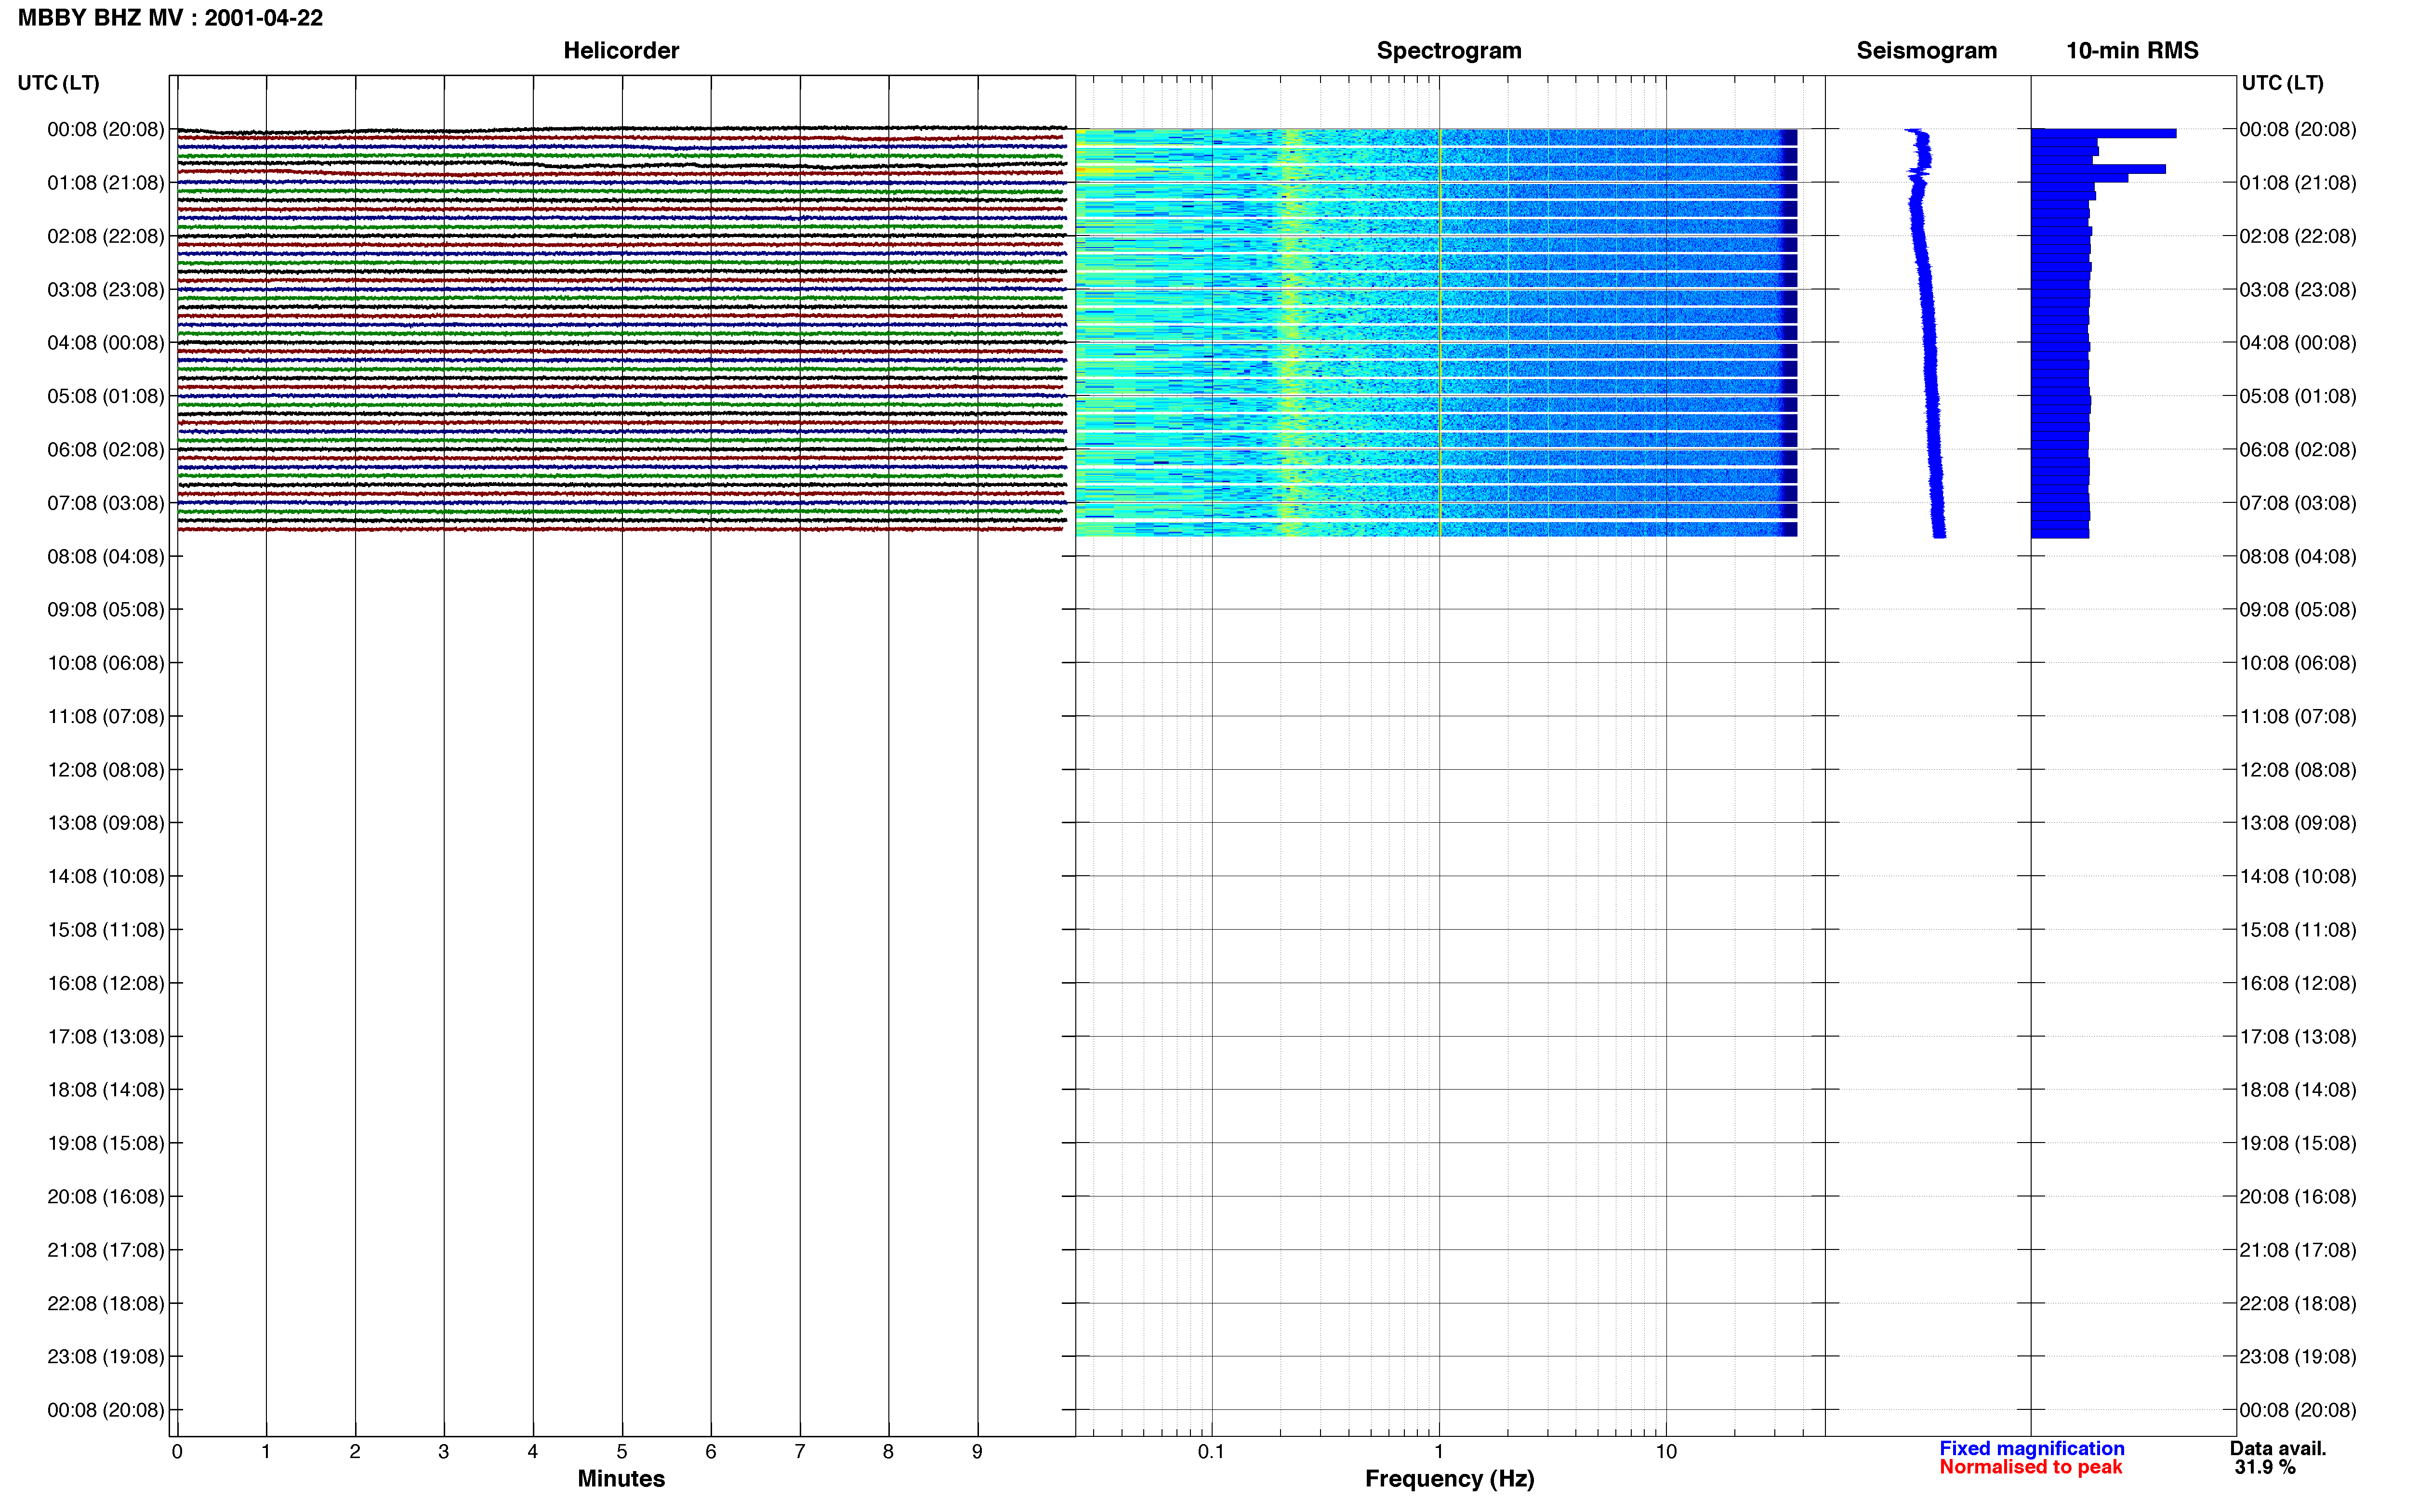Select the 'Fixed magnification' legend text
The height and width of the screenshot is (1512, 2418).
click(2031, 1448)
